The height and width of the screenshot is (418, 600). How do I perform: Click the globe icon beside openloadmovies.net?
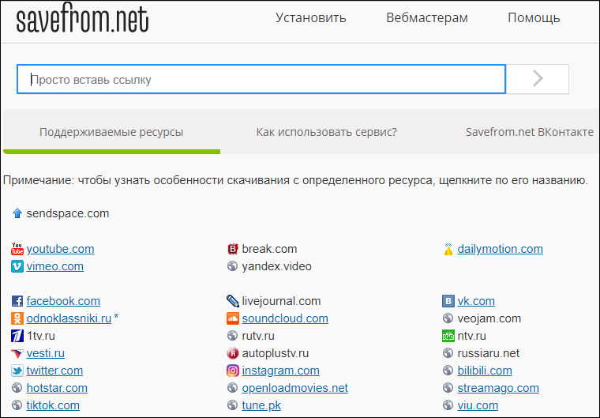pos(232,388)
